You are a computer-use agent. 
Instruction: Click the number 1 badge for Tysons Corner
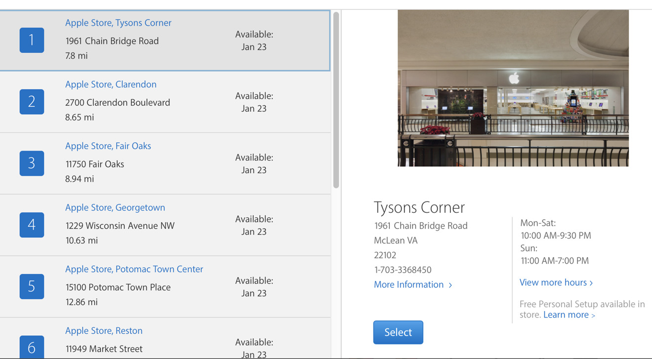click(32, 40)
